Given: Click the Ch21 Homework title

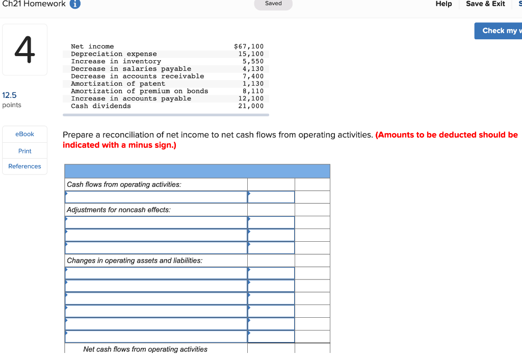Looking at the screenshot, I should pos(34,4).
